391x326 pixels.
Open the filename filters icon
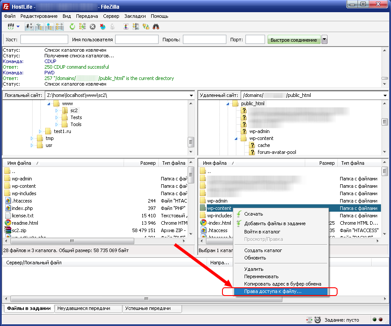pyautogui.click(x=126, y=27)
